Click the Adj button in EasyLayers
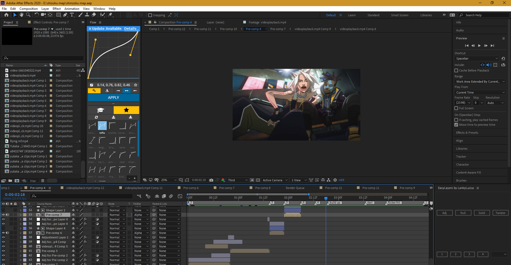511x265 pixels. click(445, 213)
